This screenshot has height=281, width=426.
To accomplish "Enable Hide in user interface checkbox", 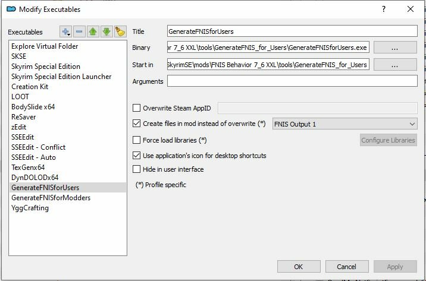I will pos(136,169).
